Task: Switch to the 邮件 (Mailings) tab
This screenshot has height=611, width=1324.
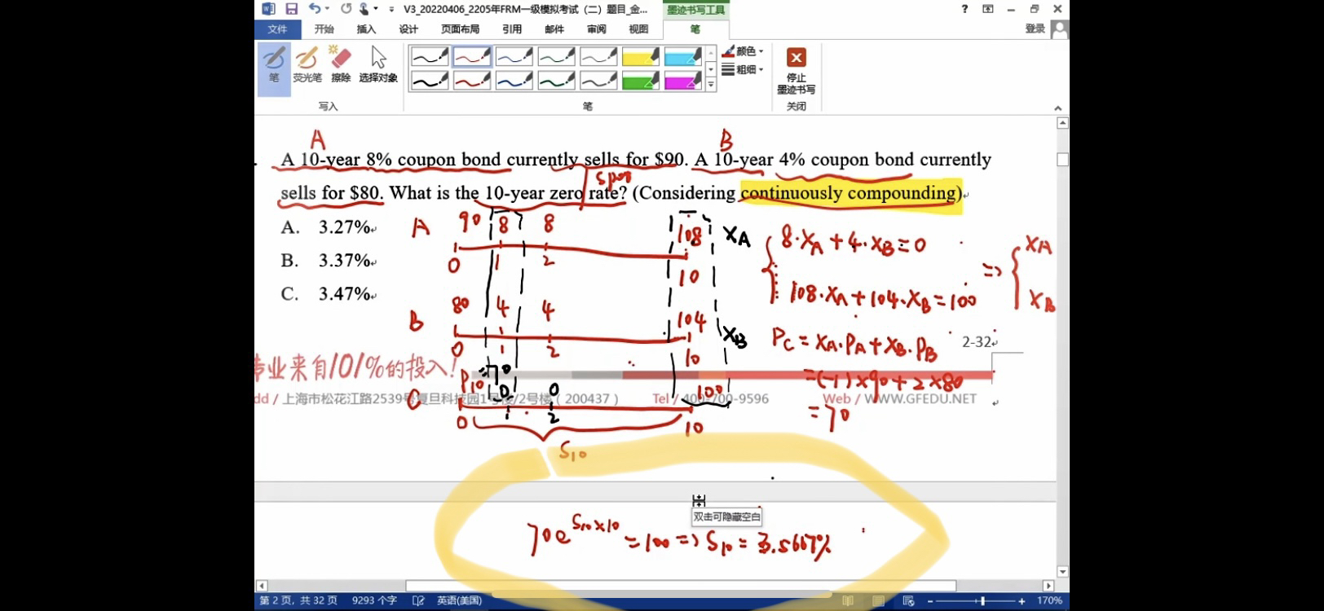Action: [554, 29]
